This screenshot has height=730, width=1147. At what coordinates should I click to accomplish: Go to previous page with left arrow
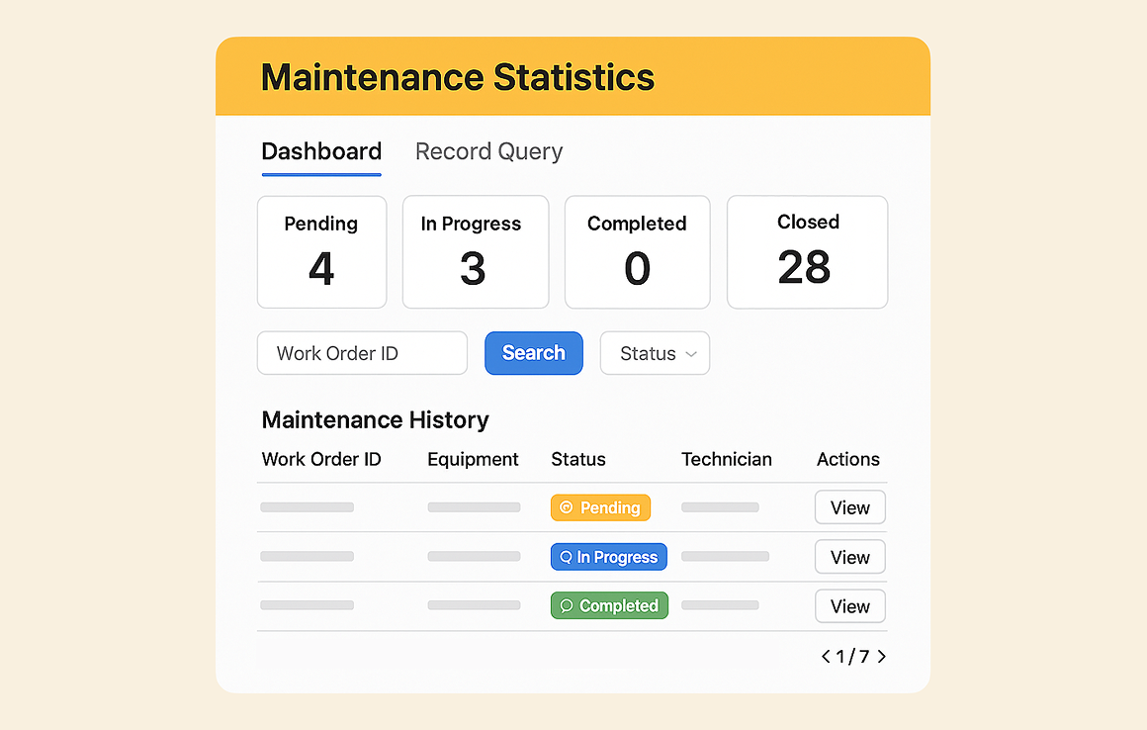[x=826, y=656]
